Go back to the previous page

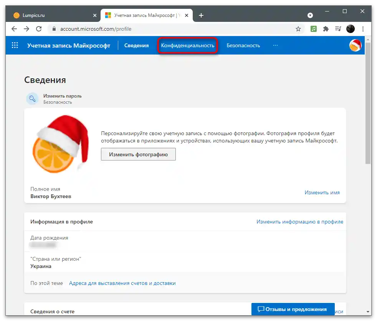[14, 29]
